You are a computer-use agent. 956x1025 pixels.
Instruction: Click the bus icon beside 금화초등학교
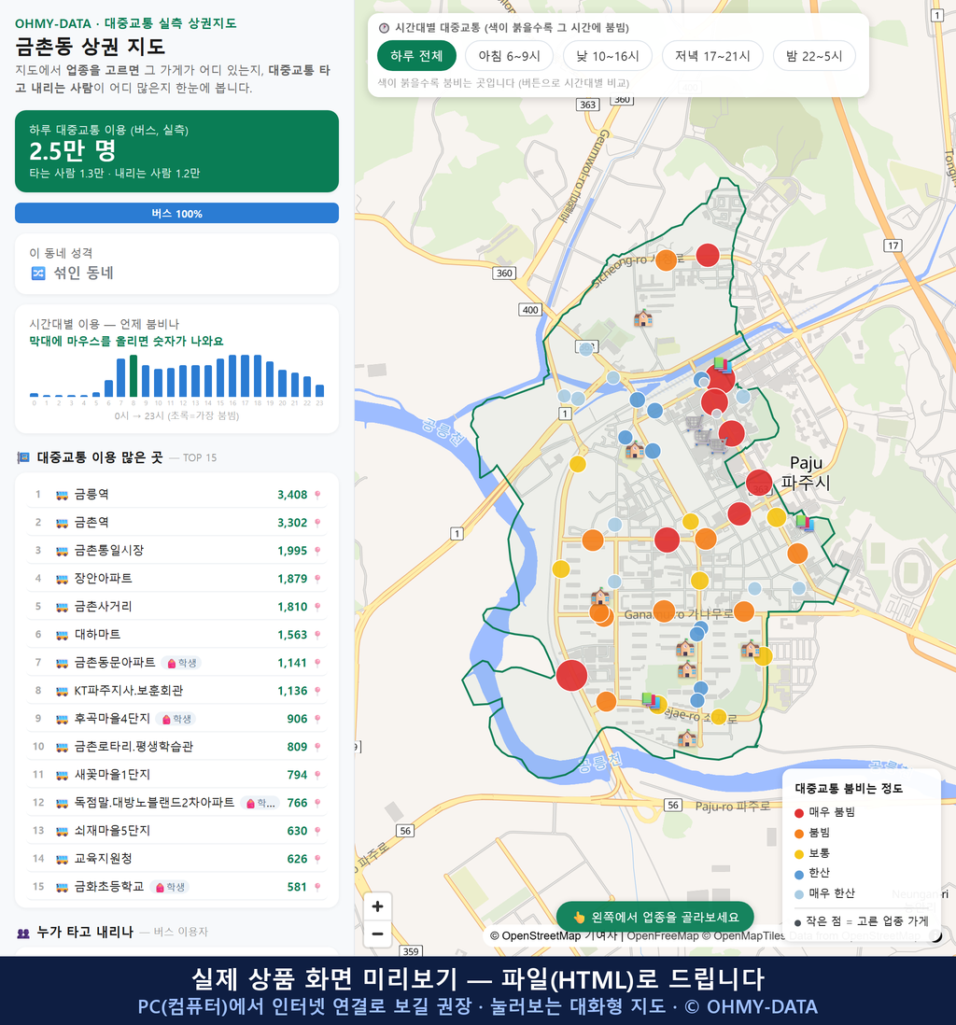click(x=63, y=887)
